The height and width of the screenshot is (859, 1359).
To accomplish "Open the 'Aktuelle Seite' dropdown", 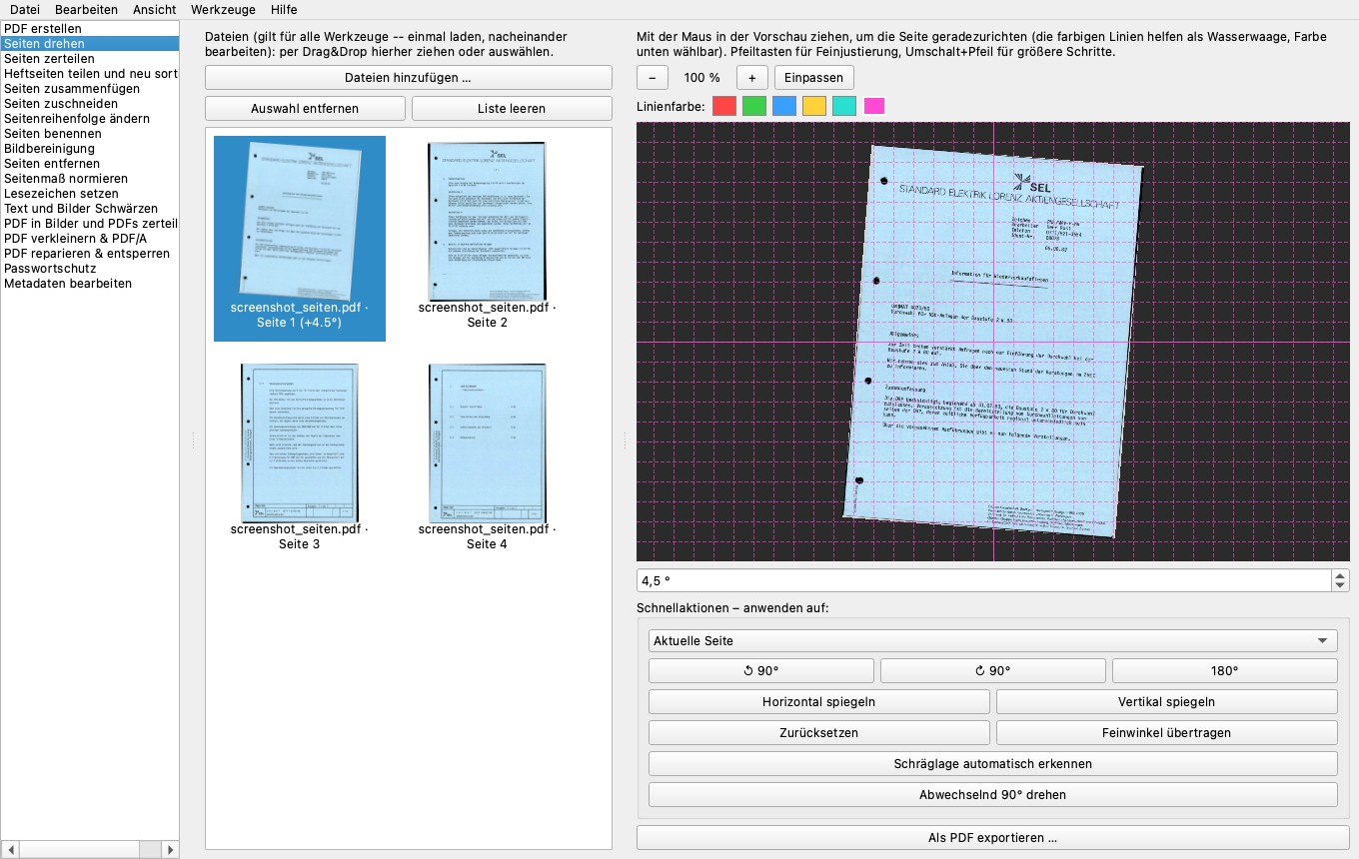I will (x=993, y=641).
